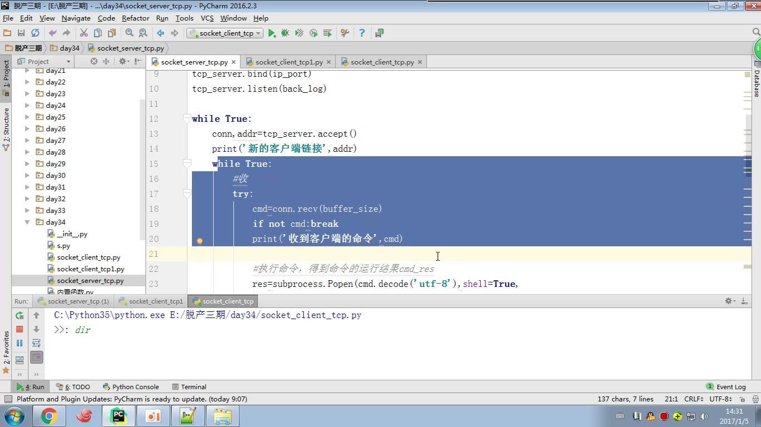Collapse the day34 folder
This screenshot has width=761, height=427.
pyautogui.click(x=28, y=222)
